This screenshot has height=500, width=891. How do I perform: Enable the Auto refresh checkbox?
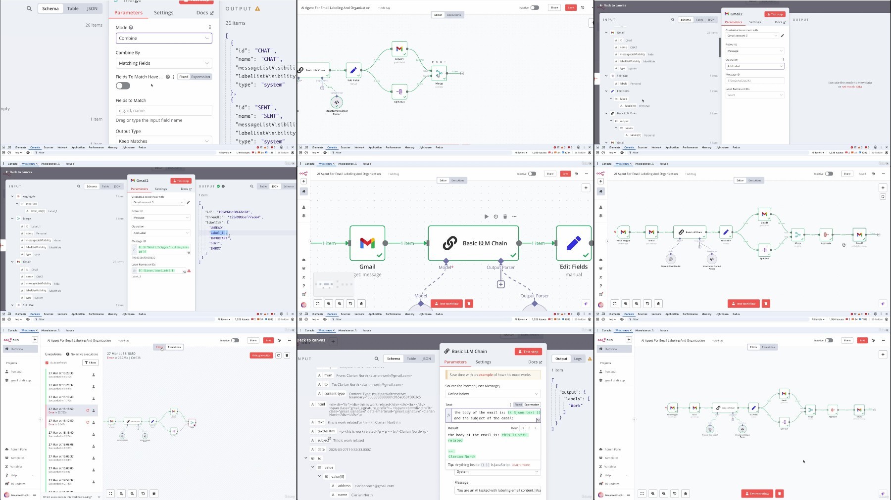pyautogui.click(x=47, y=363)
